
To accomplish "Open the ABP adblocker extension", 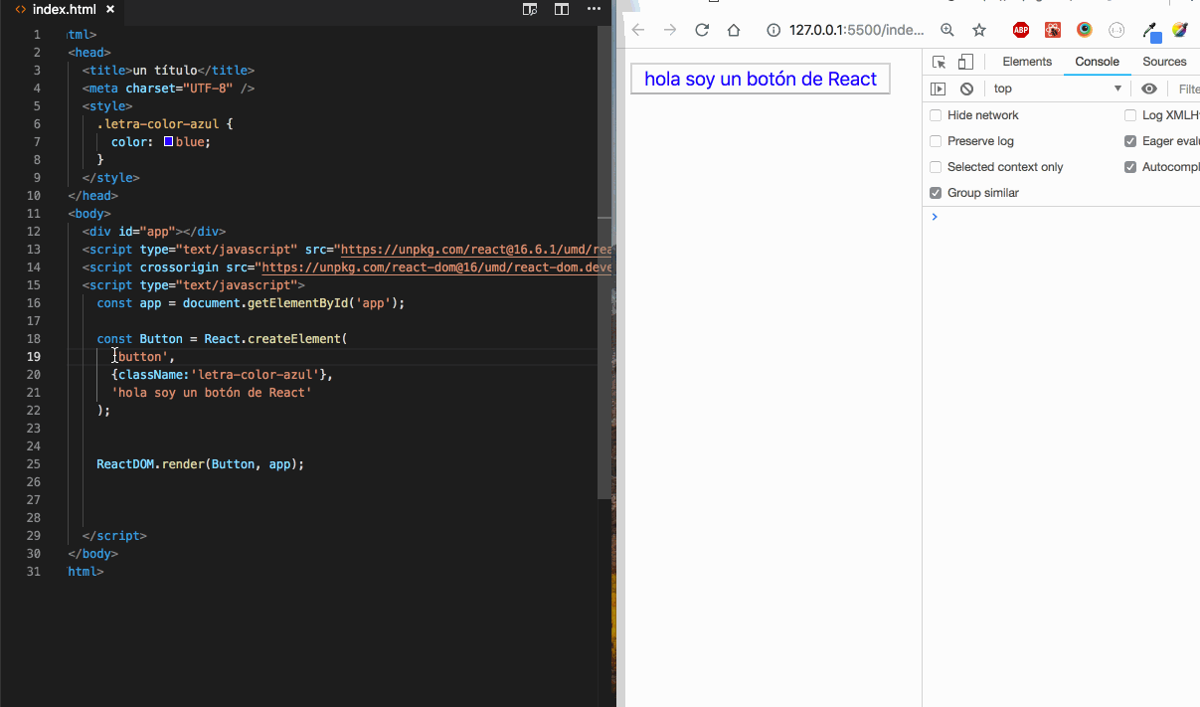I will pos(1020,30).
